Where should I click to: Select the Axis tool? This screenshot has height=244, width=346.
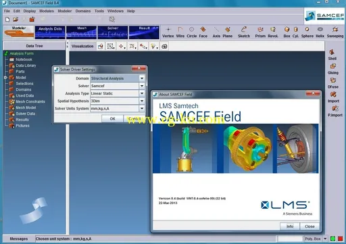coord(216,32)
